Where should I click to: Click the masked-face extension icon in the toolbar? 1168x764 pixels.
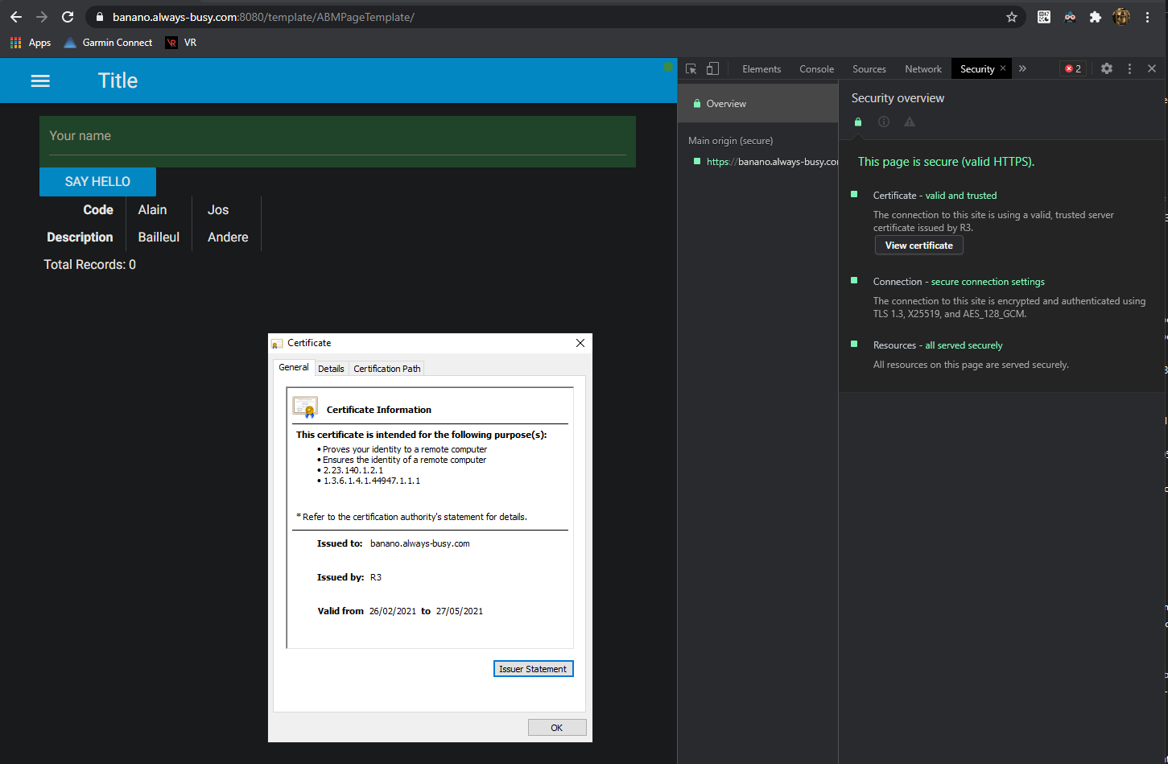click(1070, 17)
